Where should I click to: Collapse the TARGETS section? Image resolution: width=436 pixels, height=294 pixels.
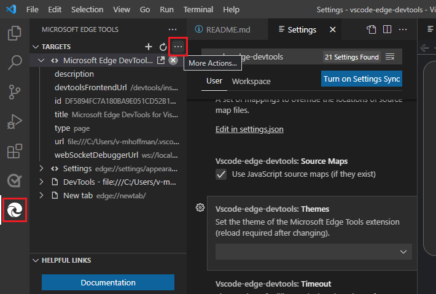pyautogui.click(x=36, y=47)
